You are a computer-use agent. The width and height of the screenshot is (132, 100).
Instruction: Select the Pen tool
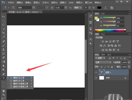pos(3,74)
